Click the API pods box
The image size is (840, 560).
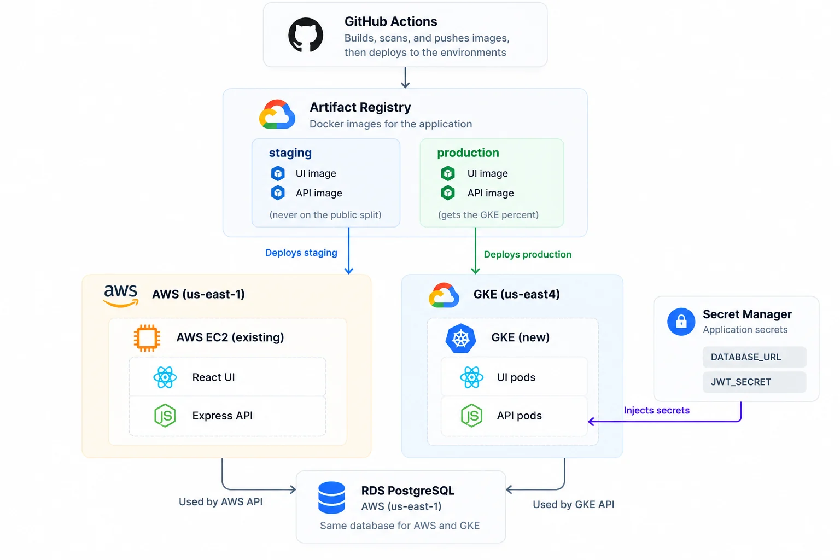tap(514, 416)
